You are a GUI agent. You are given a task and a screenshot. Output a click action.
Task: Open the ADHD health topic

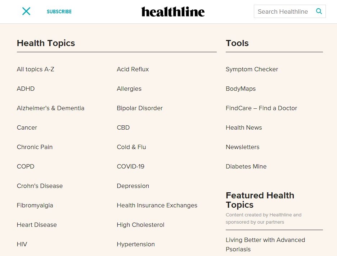[x=26, y=89]
